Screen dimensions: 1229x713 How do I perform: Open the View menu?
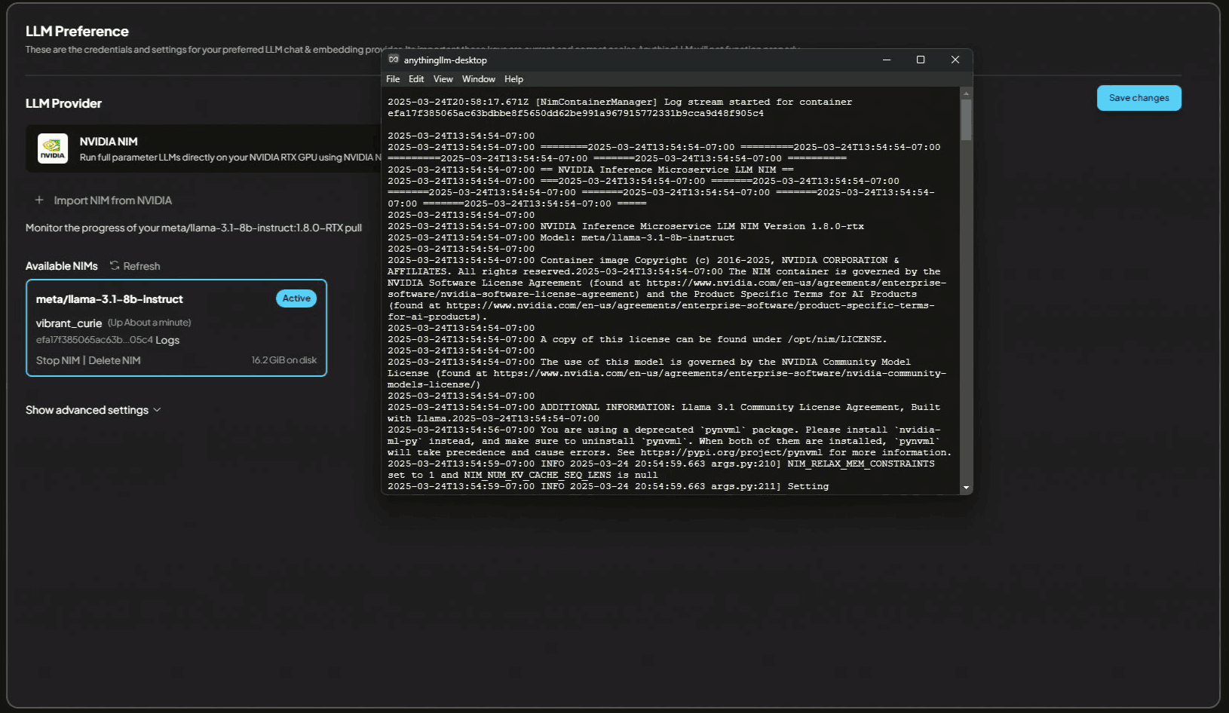(x=443, y=79)
